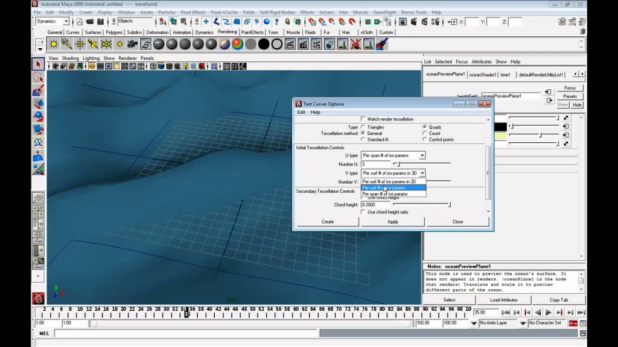Click the Save Scene disk icon

100,22
